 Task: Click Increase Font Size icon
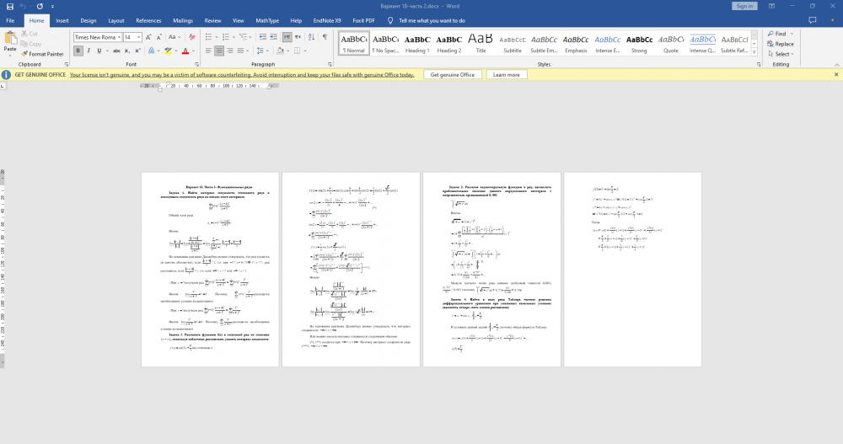pyautogui.click(x=148, y=37)
